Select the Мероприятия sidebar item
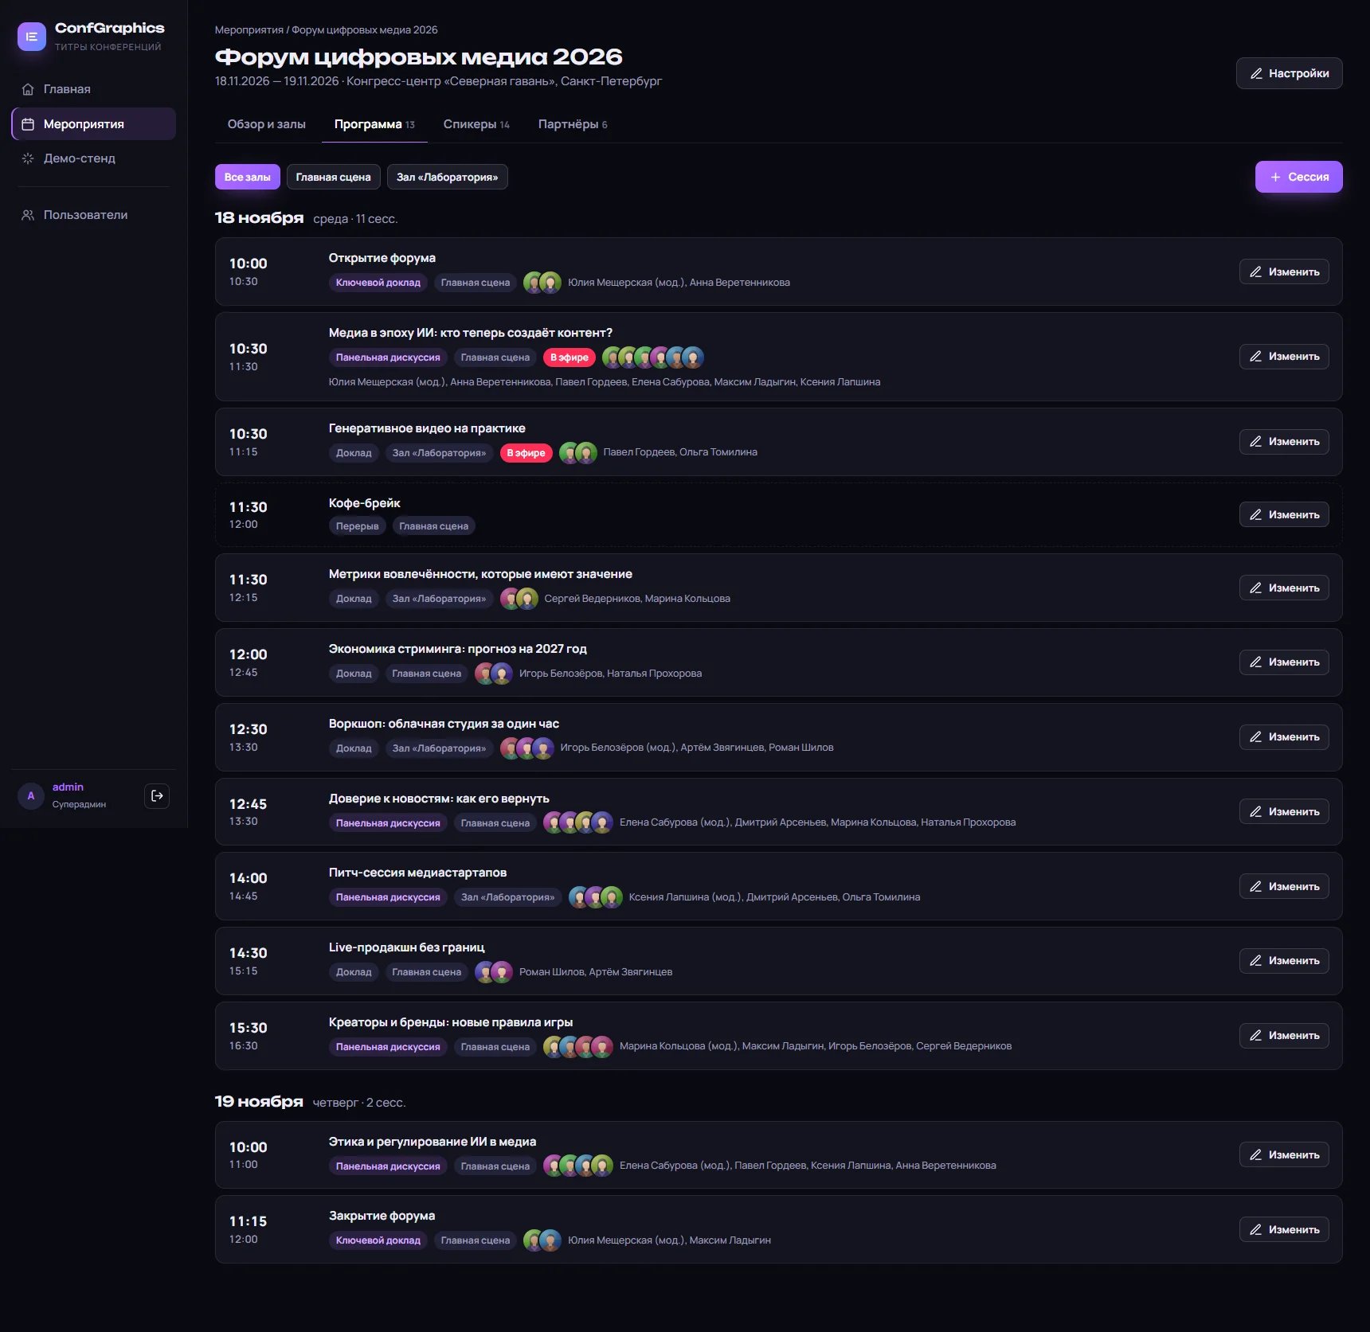 point(94,124)
